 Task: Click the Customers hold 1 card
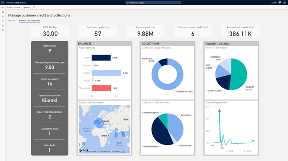point(49,131)
